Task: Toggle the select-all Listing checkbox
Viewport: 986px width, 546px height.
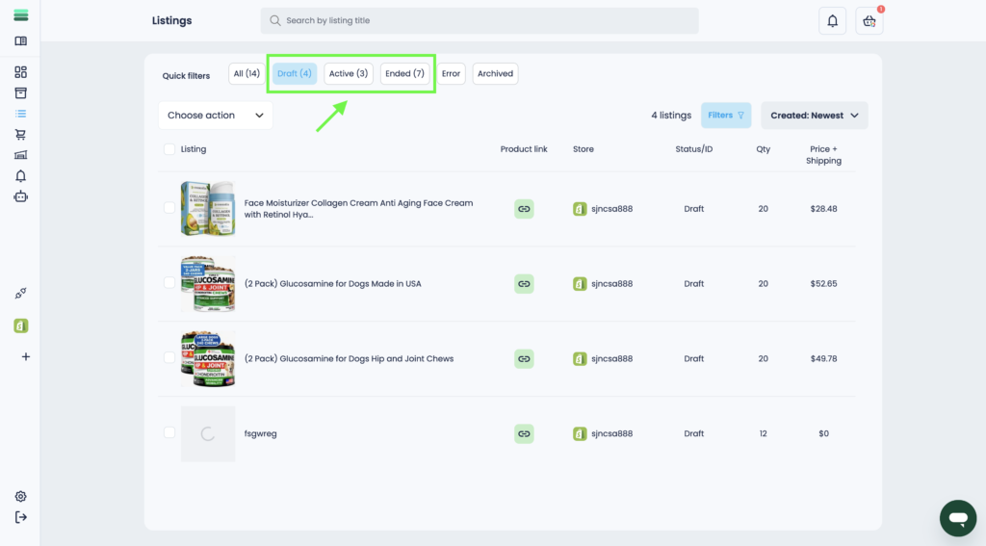Action: pyautogui.click(x=169, y=149)
